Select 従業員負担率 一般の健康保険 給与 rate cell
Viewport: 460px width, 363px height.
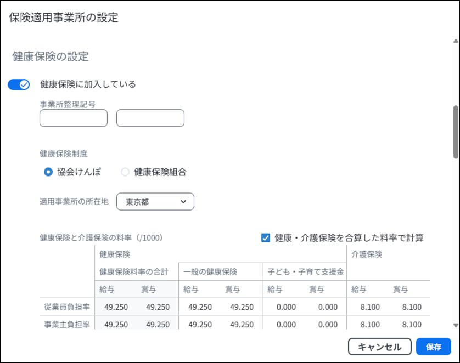point(200,307)
